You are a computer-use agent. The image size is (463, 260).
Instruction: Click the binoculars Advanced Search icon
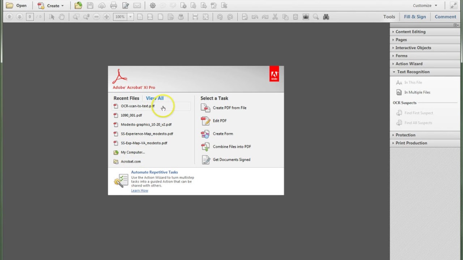pyautogui.click(x=326, y=17)
